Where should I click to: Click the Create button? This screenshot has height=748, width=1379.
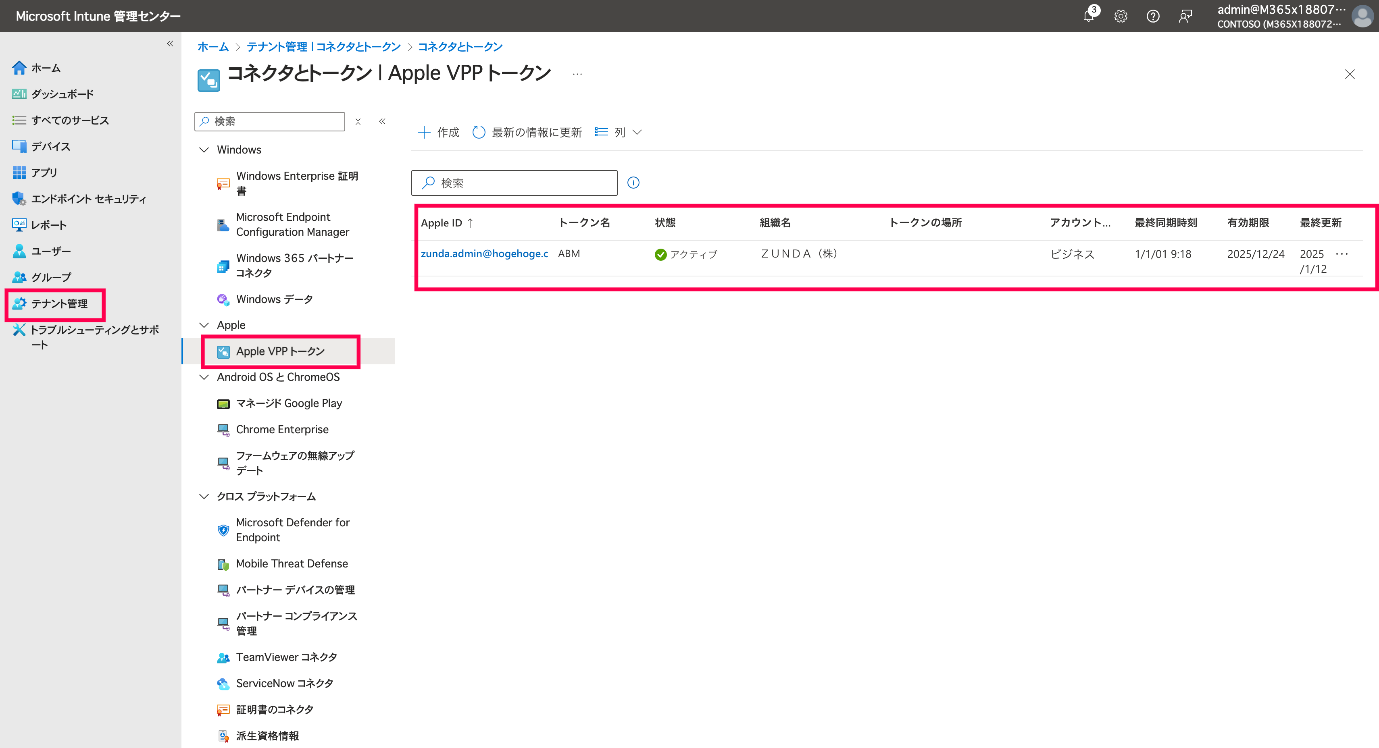click(x=438, y=132)
